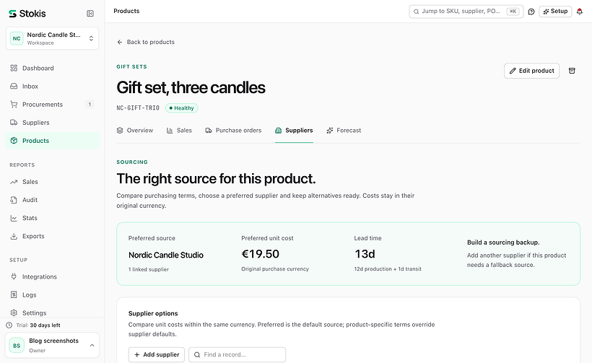The image size is (592, 363).
Task: Click the Sales report trend icon
Action: [14, 182]
